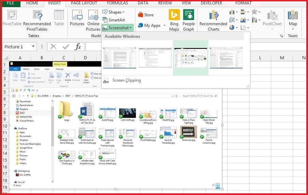Open the FORMULAS ribbon tab
This screenshot has width=308, height=195.
(117, 3)
